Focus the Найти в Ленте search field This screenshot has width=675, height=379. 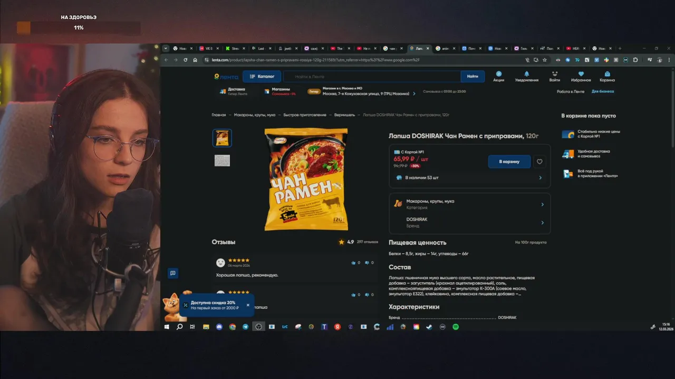pos(372,76)
